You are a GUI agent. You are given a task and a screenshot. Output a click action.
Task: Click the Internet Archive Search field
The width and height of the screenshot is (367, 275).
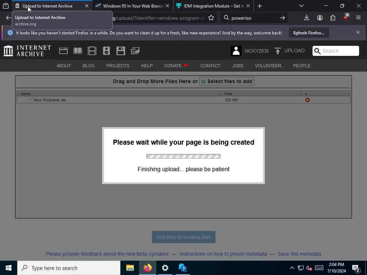[335, 51]
